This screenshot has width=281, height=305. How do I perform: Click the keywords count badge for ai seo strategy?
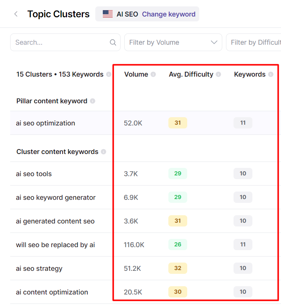click(x=243, y=268)
